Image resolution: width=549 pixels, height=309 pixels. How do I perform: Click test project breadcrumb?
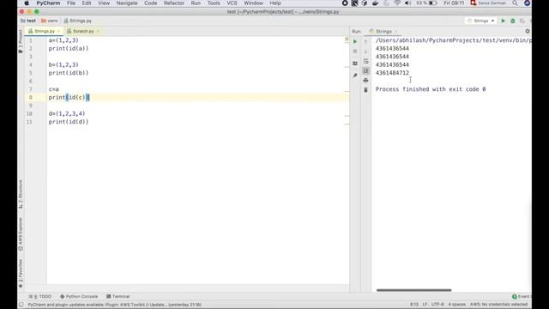(28, 21)
